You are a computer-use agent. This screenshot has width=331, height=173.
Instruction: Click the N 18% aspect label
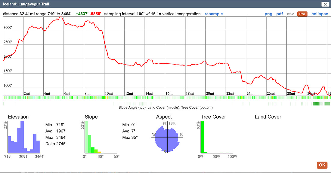(169, 123)
